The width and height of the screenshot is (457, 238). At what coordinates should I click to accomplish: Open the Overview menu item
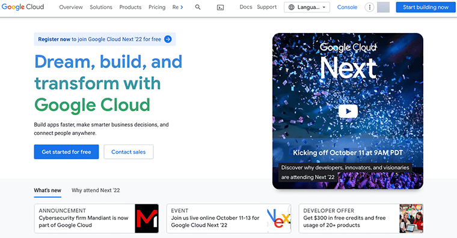click(x=71, y=7)
